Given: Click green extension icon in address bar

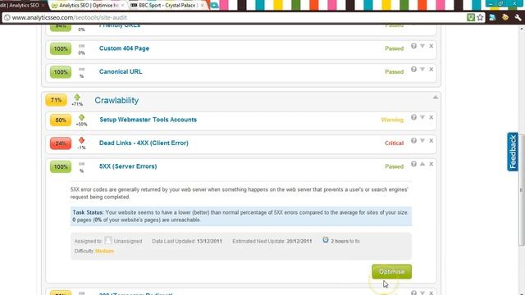Looking at the screenshot, I should 471,17.
